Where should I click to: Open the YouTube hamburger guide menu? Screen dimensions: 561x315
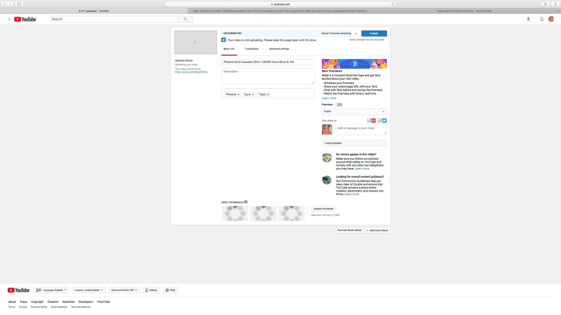[9, 19]
